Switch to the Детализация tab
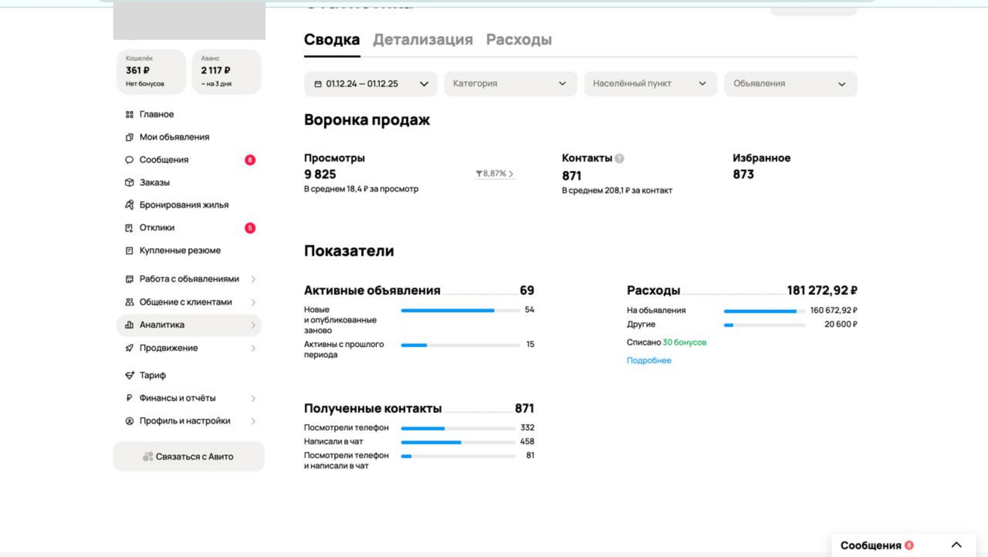 click(423, 39)
